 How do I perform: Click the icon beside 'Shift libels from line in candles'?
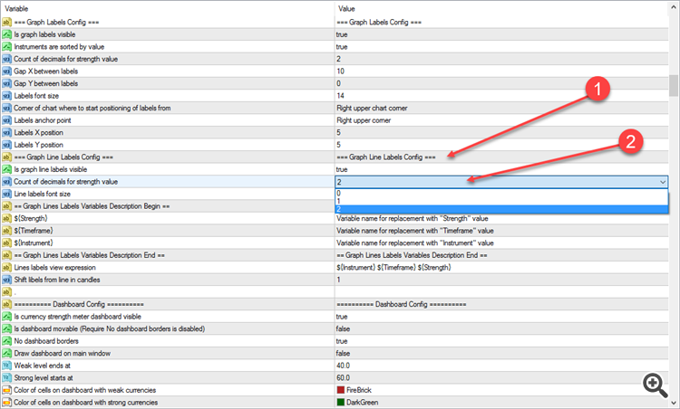(6, 280)
